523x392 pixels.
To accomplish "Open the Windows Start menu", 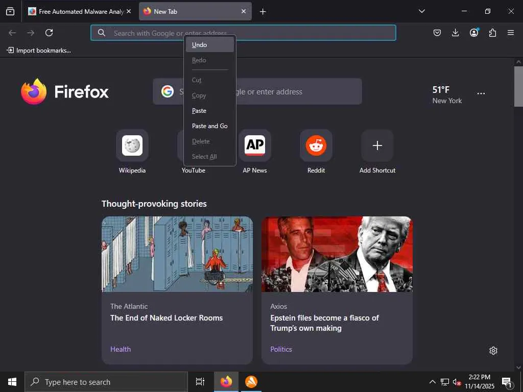I will click(x=12, y=382).
